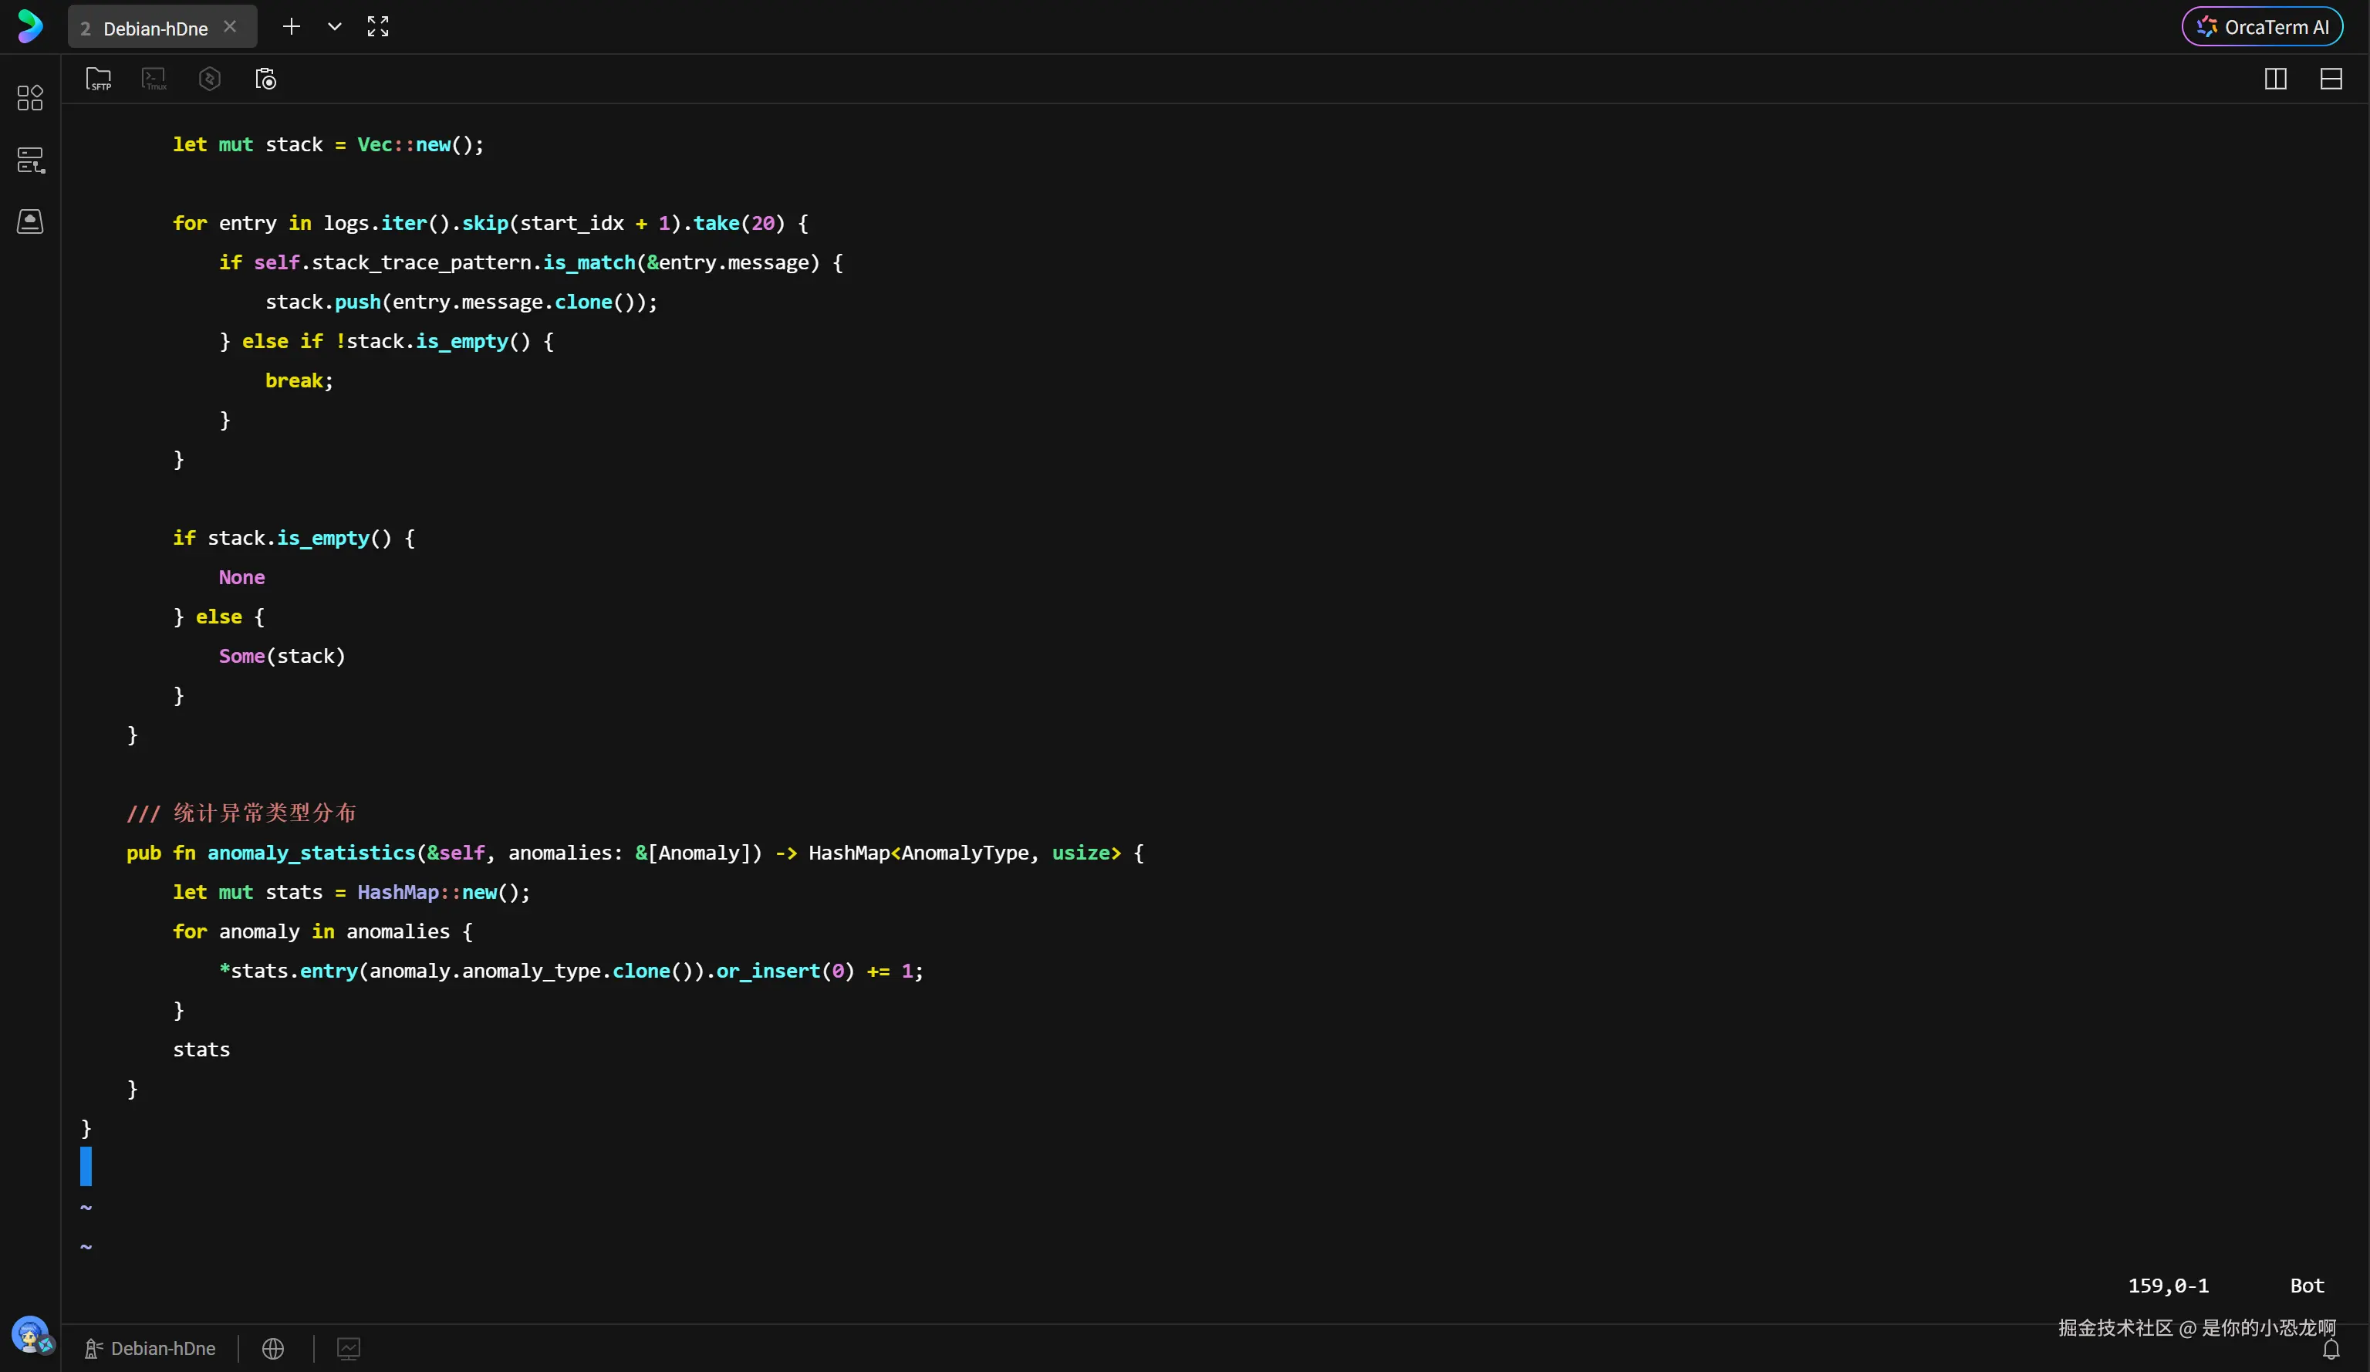Click the globe network icon
Screen dimensions: 2370x1372
click(x=273, y=1349)
